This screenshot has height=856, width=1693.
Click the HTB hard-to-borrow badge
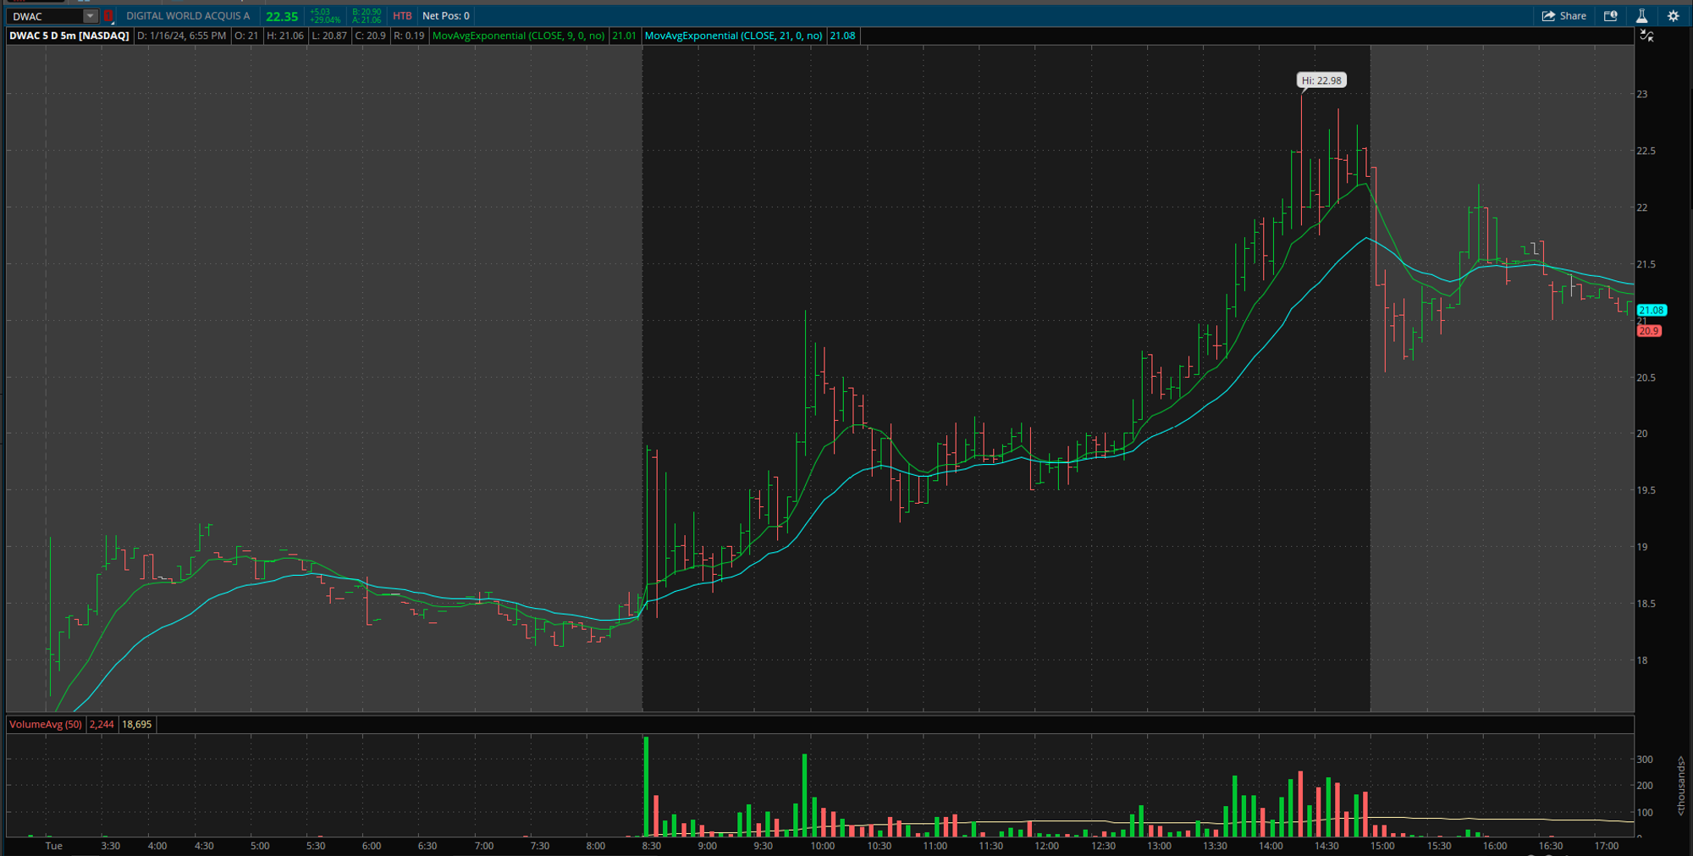(x=401, y=15)
